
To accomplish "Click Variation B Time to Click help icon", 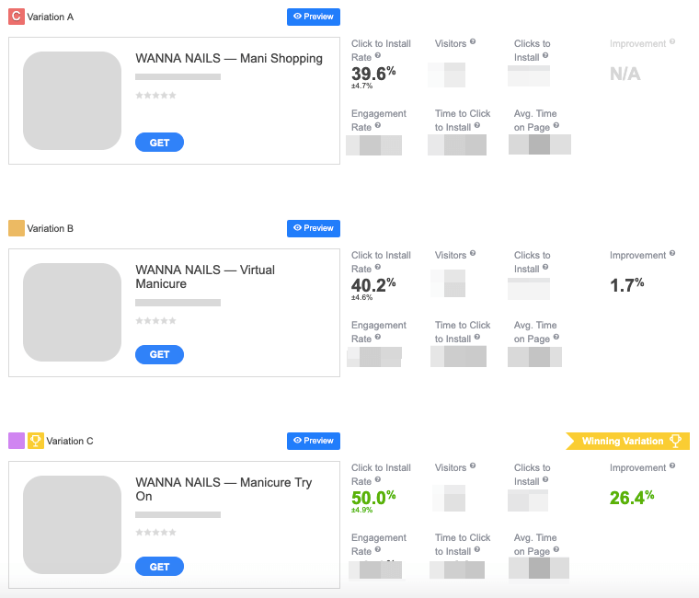I will [477, 337].
